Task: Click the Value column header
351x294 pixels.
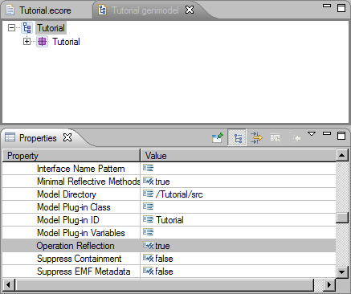Action: (239, 156)
